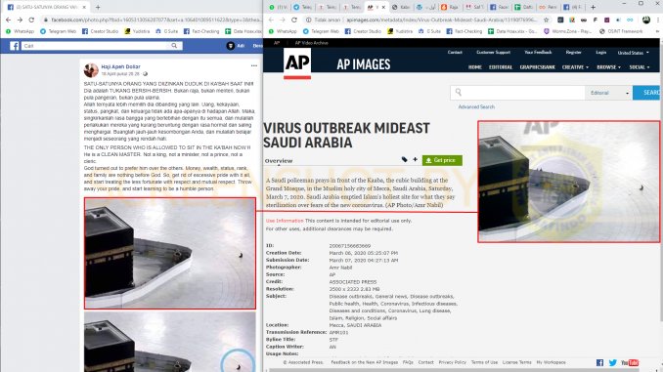The image size is (663, 372).
Task: Click the Login link in the AP header
Action: click(x=600, y=53)
